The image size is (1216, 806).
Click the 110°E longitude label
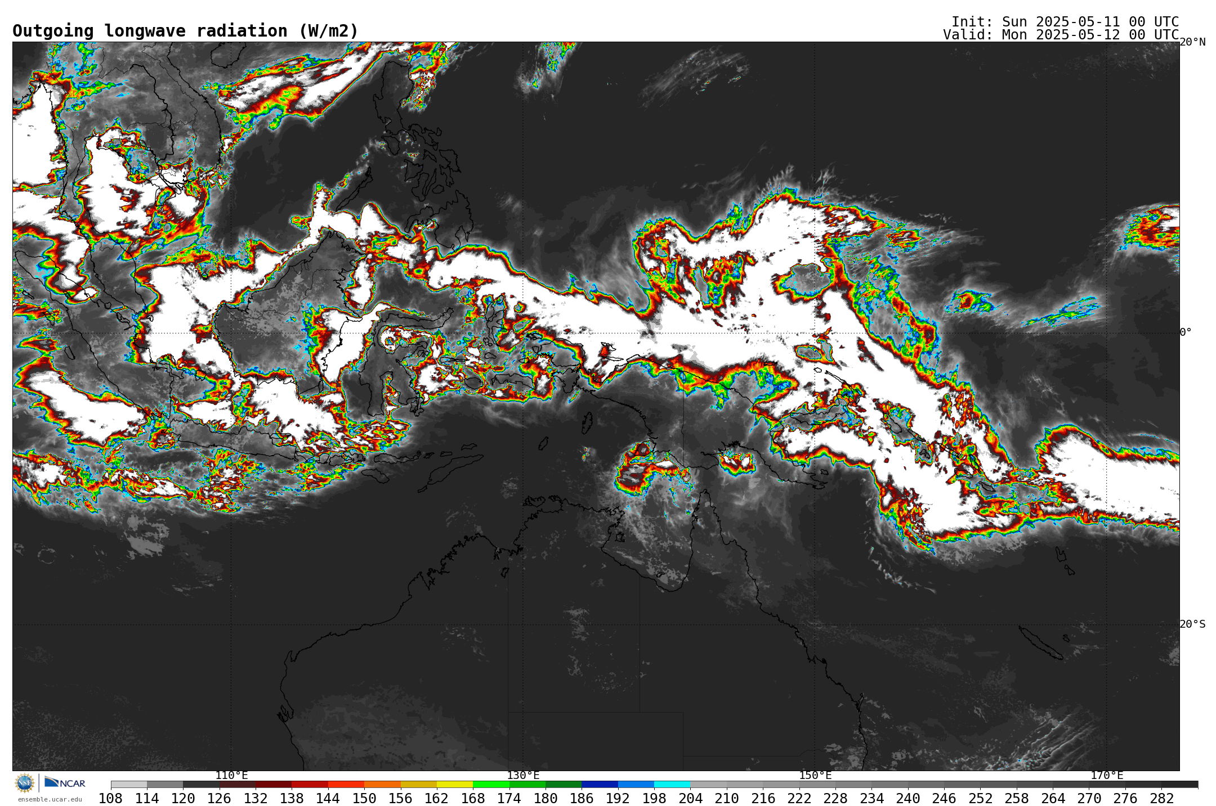[x=231, y=776]
